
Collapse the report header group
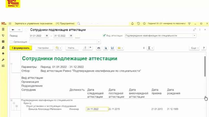11,64
